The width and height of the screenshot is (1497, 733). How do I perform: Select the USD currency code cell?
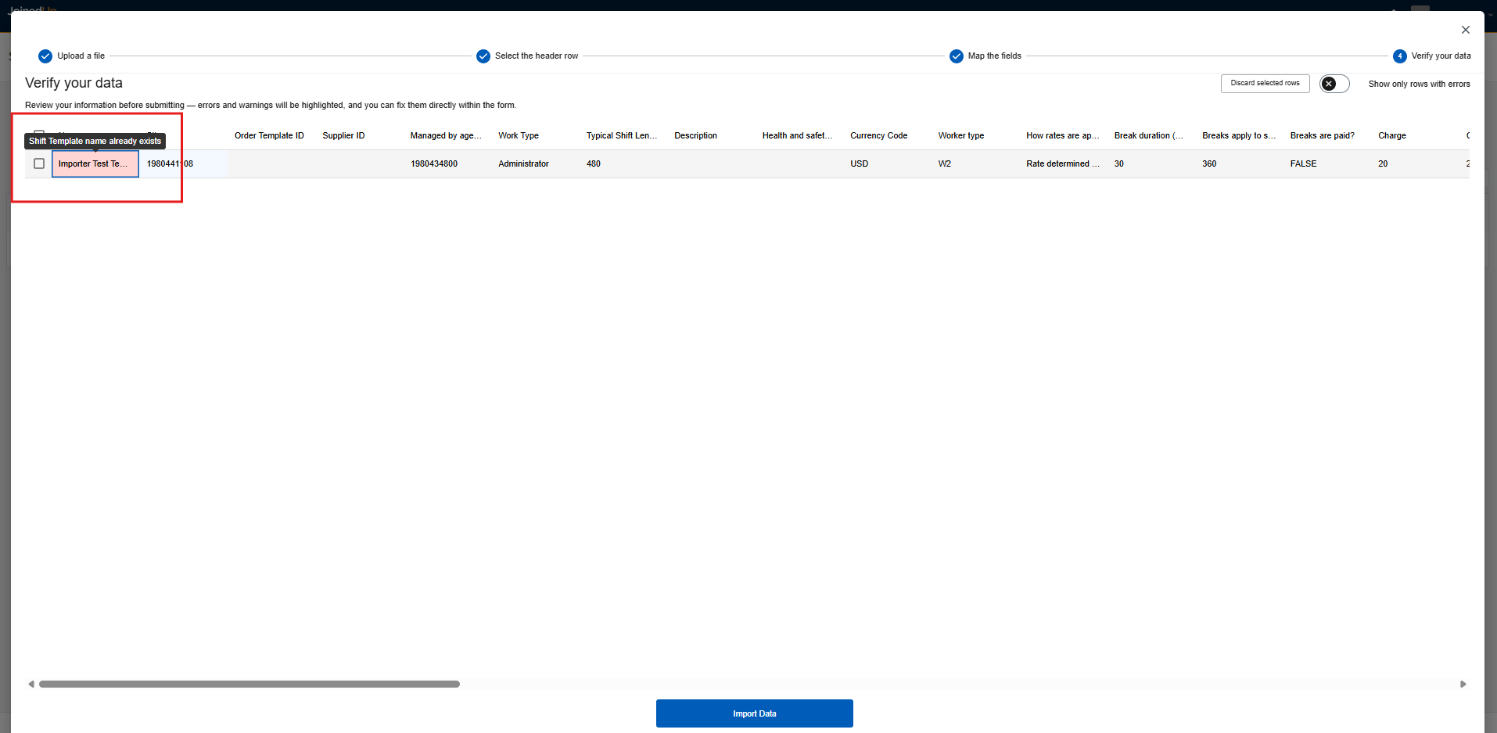859,164
